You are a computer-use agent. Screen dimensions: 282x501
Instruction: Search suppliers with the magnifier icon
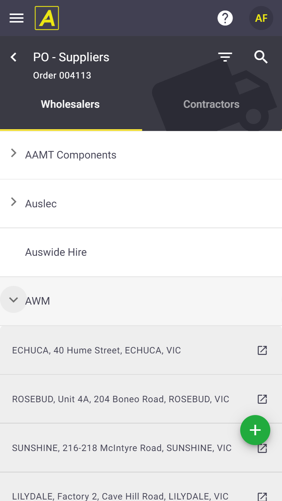(x=261, y=57)
